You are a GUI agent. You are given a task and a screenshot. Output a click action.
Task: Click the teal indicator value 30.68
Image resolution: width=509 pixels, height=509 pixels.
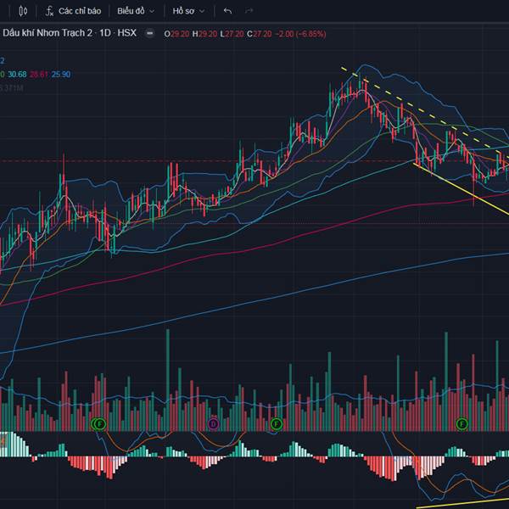tap(17, 75)
